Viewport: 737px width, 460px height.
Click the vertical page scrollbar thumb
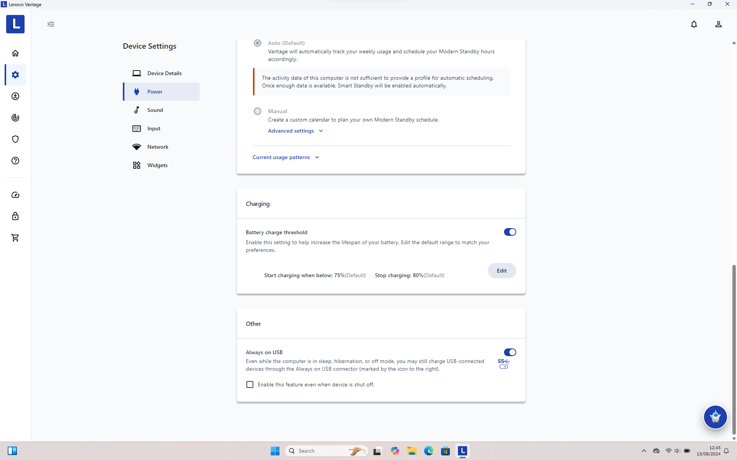pyautogui.click(x=734, y=349)
